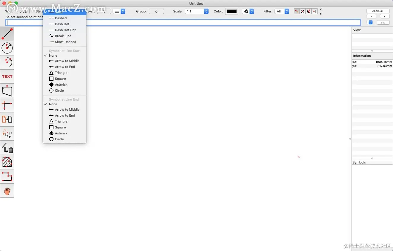The width and height of the screenshot is (393, 251).
Task: Select the TEXT tool
Action: click(7, 77)
